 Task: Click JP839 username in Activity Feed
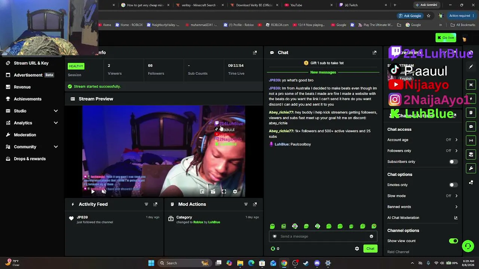click(x=82, y=217)
